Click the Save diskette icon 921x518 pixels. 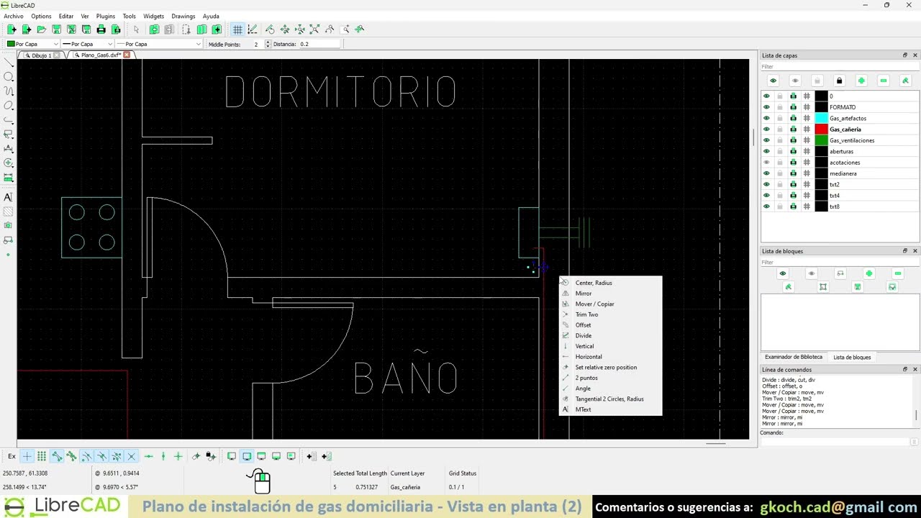56,29
